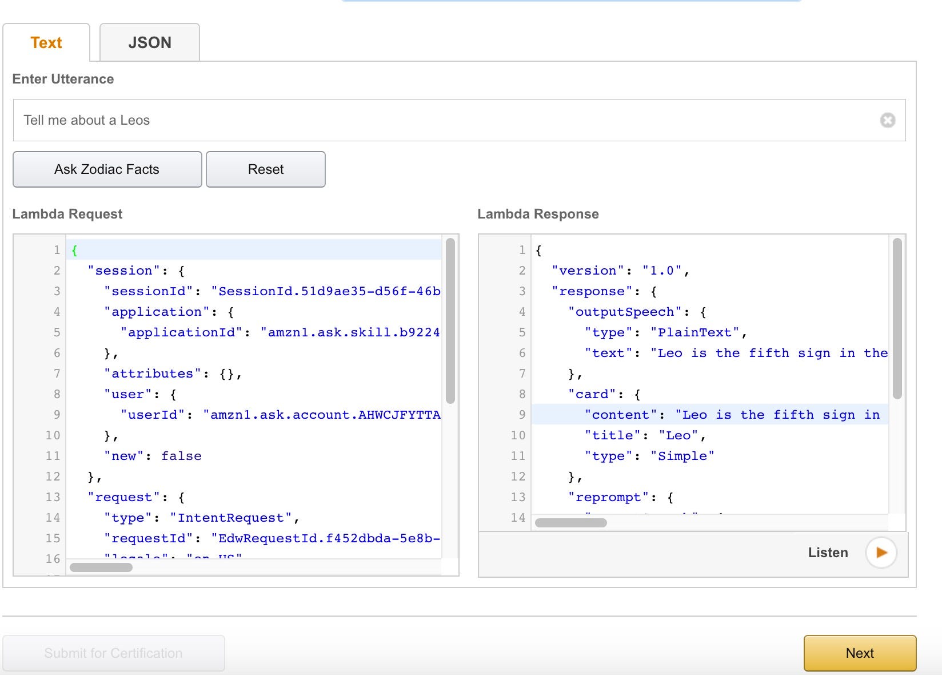Click the "attributes": {} line

pyautogui.click(x=173, y=374)
